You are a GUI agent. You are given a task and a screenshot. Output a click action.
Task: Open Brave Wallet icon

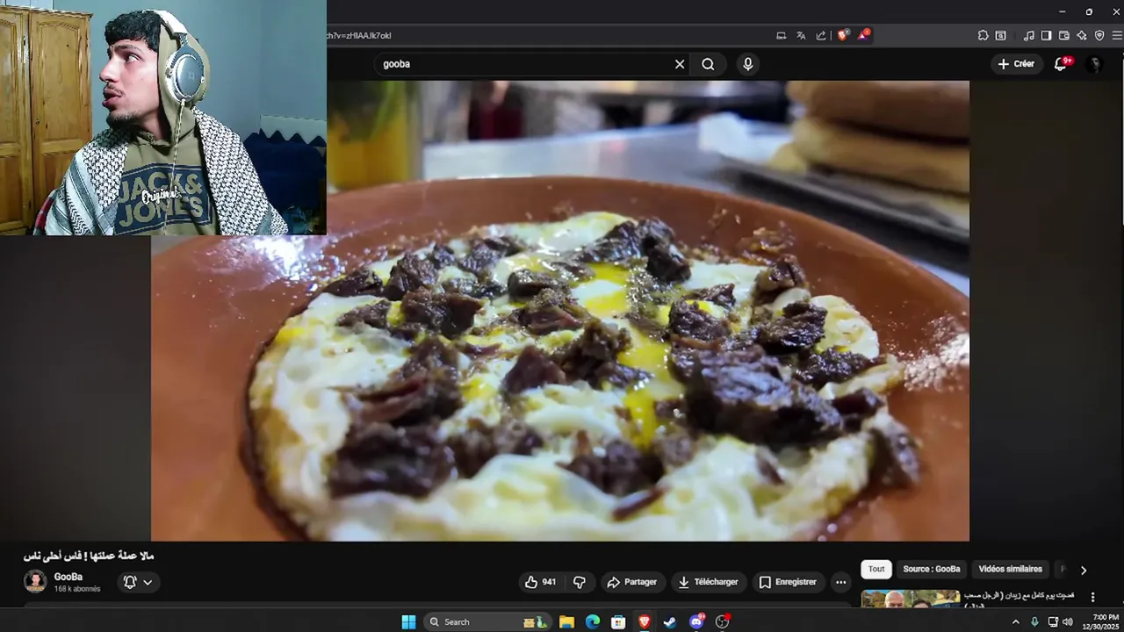[x=1064, y=36]
